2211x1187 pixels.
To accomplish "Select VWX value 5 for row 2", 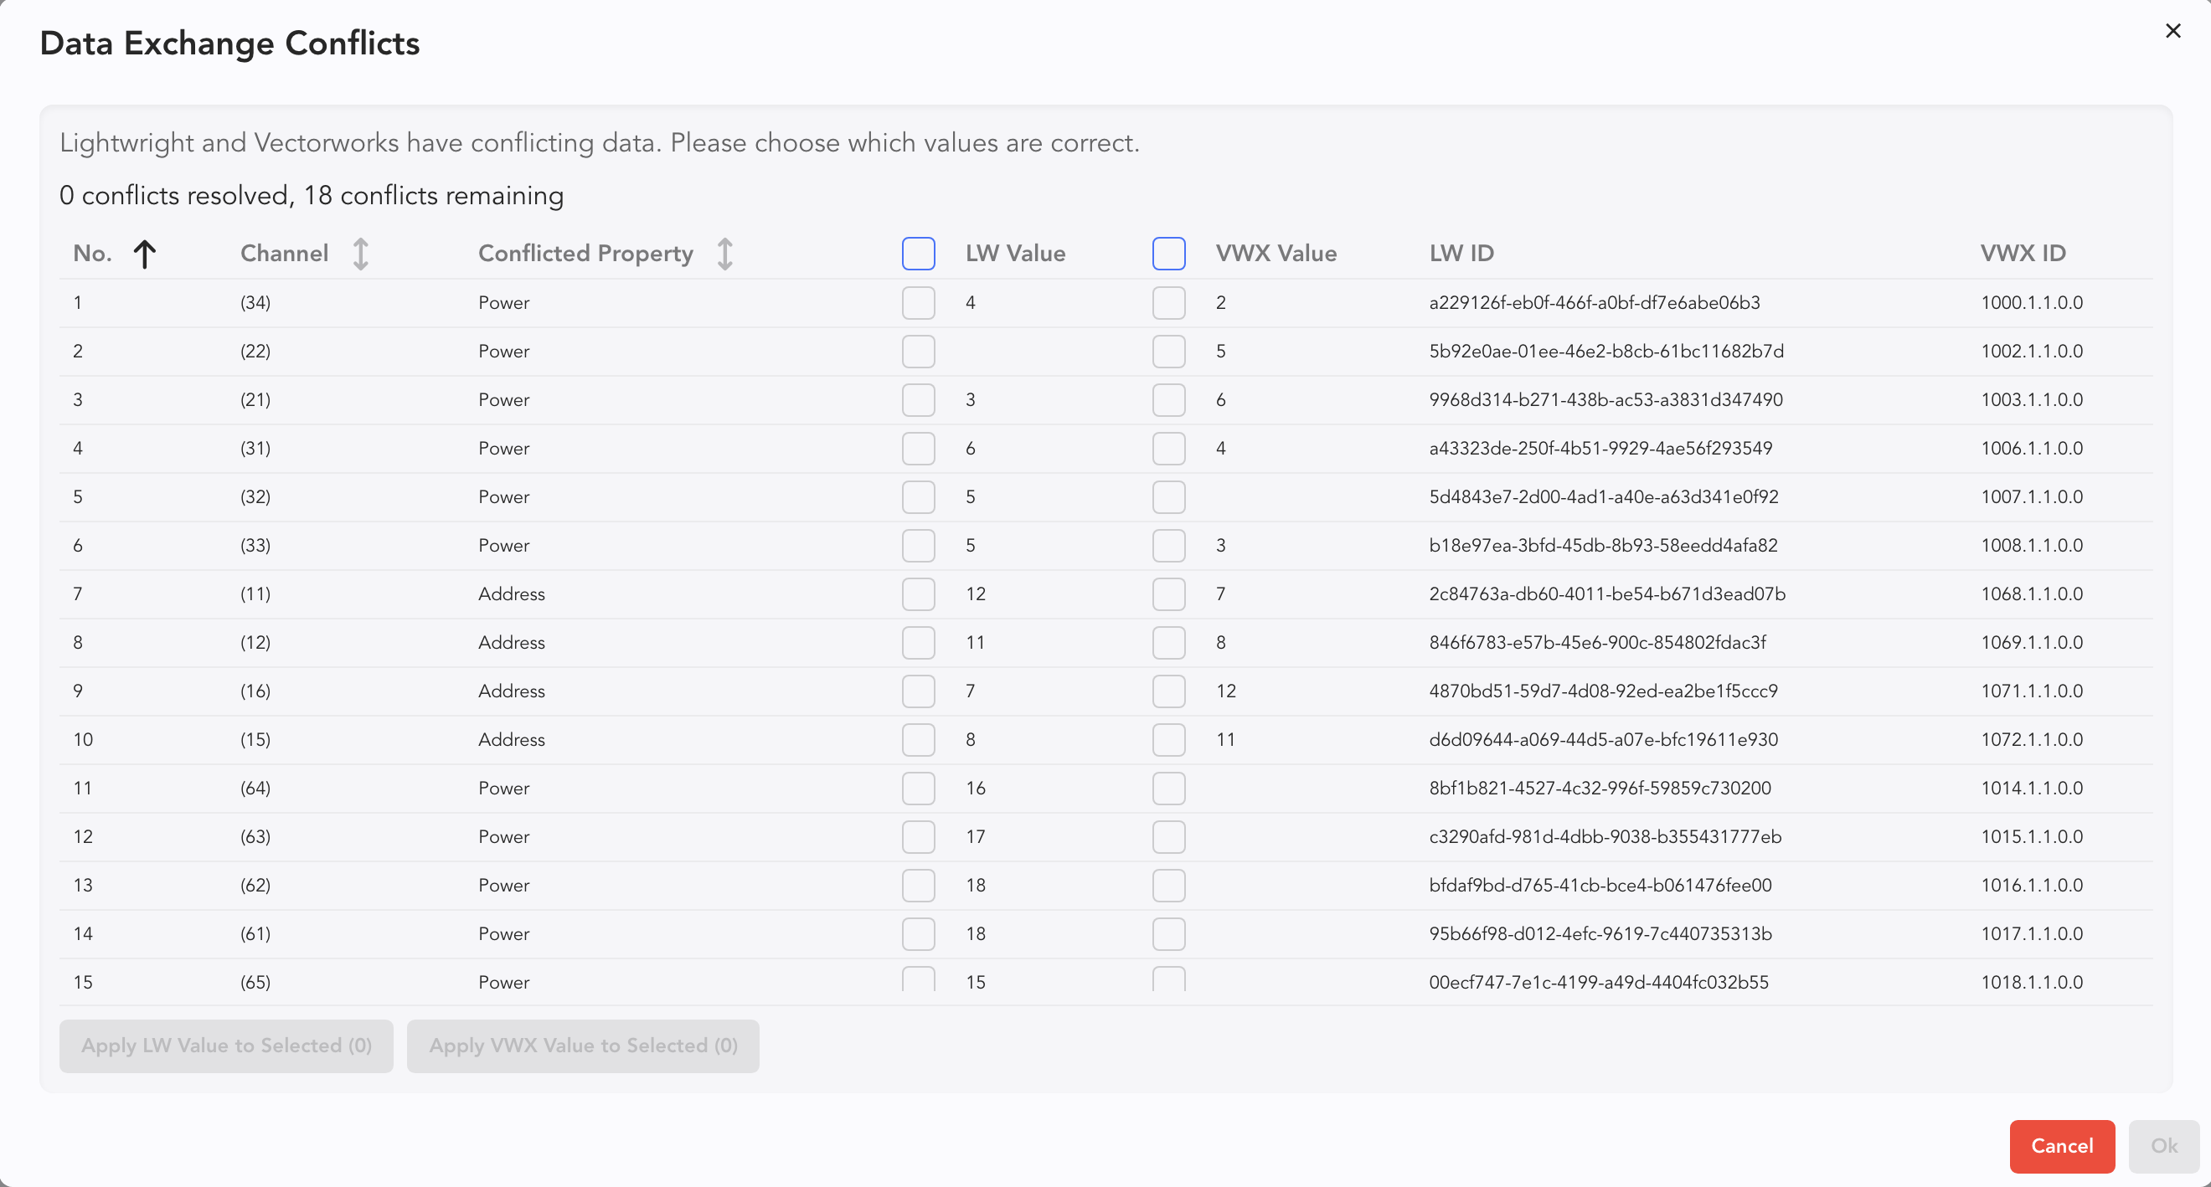I will 1168,352.
